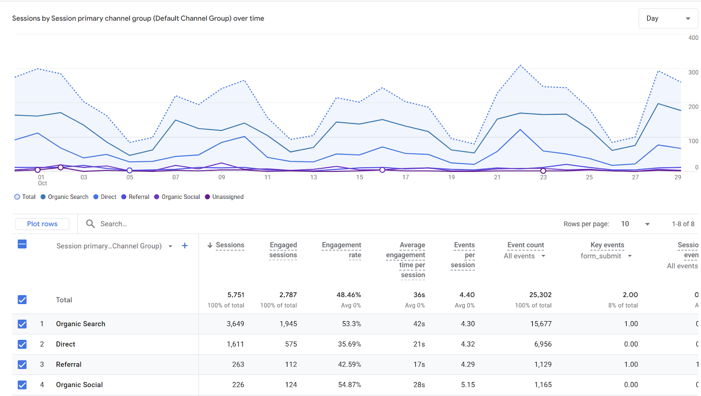Open the Day granularity dropdown
This screenshot has height=396, width=701.
[x=668, y=18]
